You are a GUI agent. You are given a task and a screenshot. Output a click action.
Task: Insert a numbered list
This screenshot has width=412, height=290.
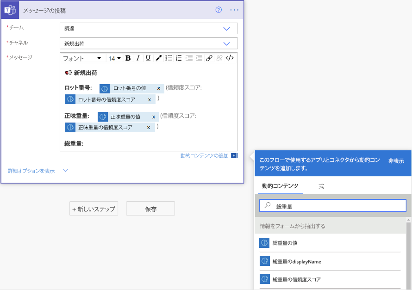tap(179, 58)
